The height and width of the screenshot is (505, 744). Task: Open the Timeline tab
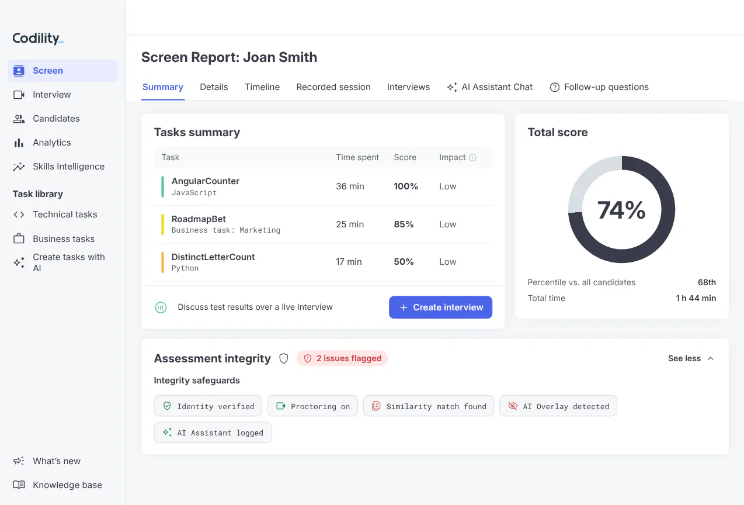click(x=262, y=87)
